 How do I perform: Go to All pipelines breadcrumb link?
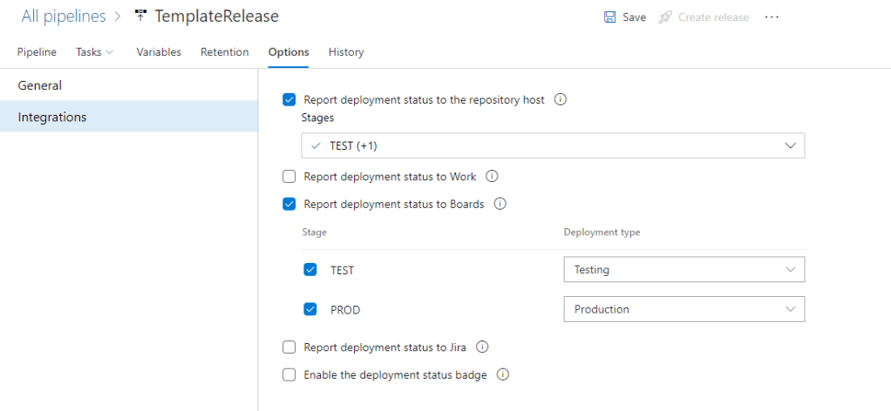pyautogui.click(x=64, y=17)
